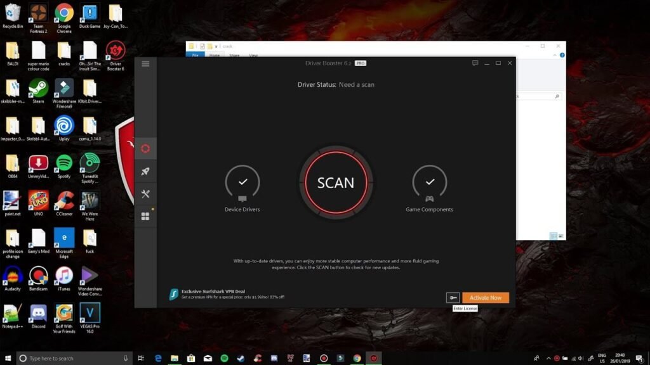Select the iTunes desktop shortcut

[x=64, y=279]
